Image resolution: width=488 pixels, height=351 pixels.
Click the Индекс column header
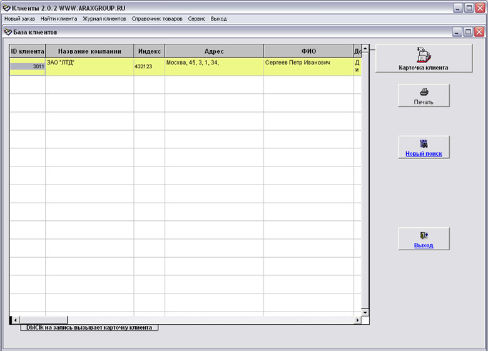[150, 51]
